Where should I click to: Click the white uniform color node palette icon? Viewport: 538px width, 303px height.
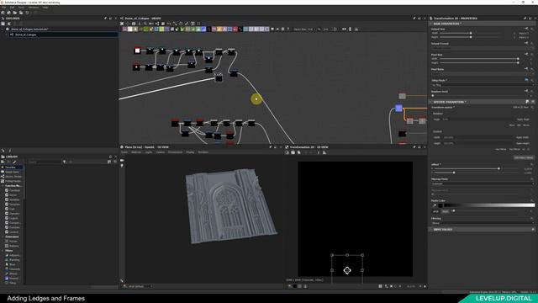pos(130,29)
